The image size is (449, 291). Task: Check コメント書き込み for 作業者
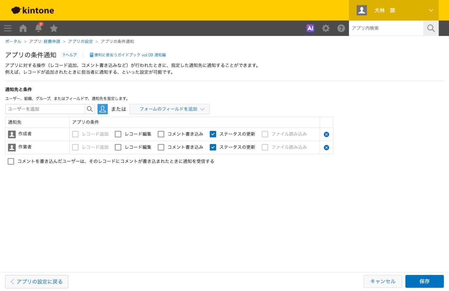click(161, 147)
